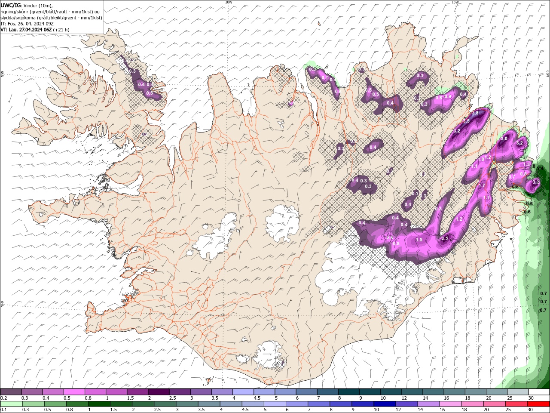The image size is (550, 413).
Task: Click the '0.2' label on the upper scale
Action: 3,398
